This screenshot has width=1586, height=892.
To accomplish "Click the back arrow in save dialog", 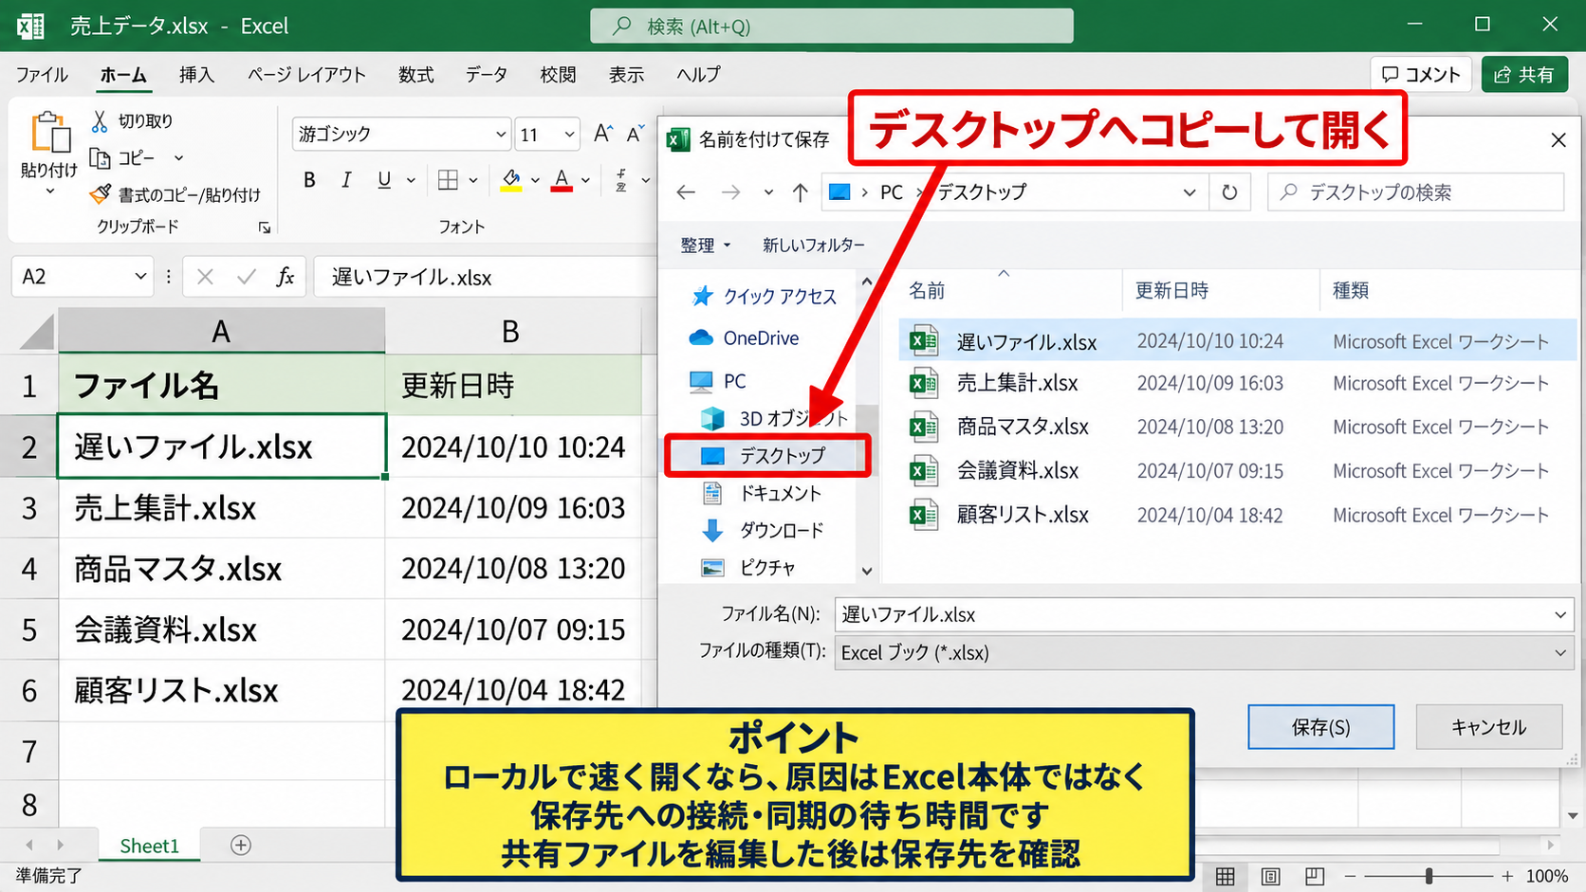I will point(686,192).
